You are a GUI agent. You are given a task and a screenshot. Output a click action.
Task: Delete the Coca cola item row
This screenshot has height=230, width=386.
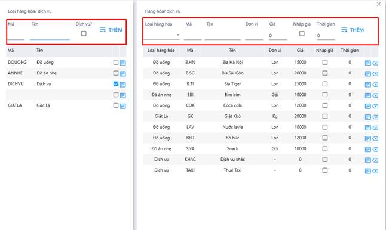click(375, 106)
